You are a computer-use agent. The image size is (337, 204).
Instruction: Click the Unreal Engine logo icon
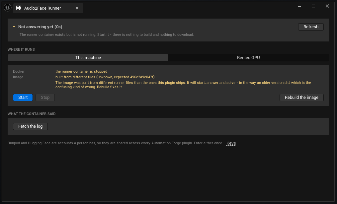(x=8, y=8)
